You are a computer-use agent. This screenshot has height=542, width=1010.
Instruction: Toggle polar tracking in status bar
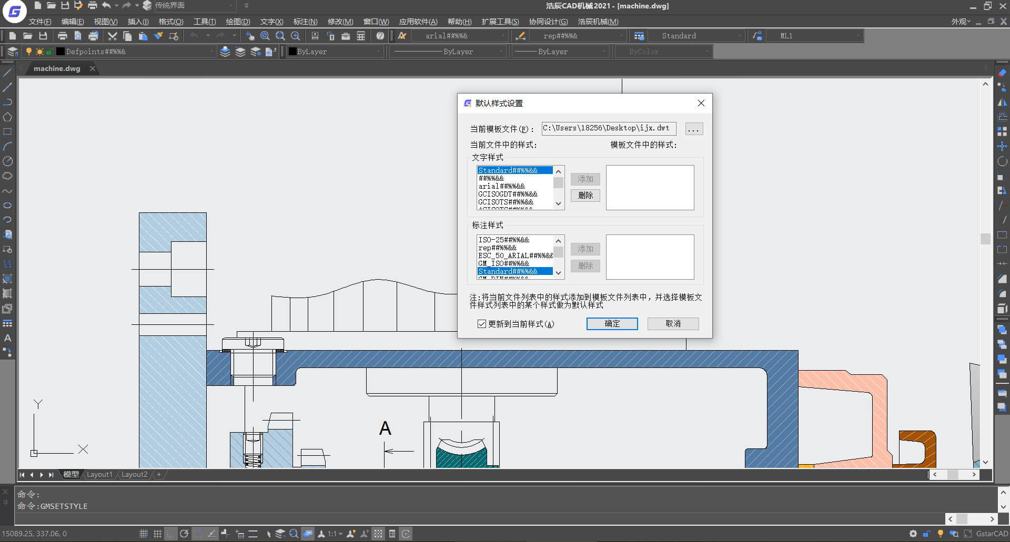point(184,534)
